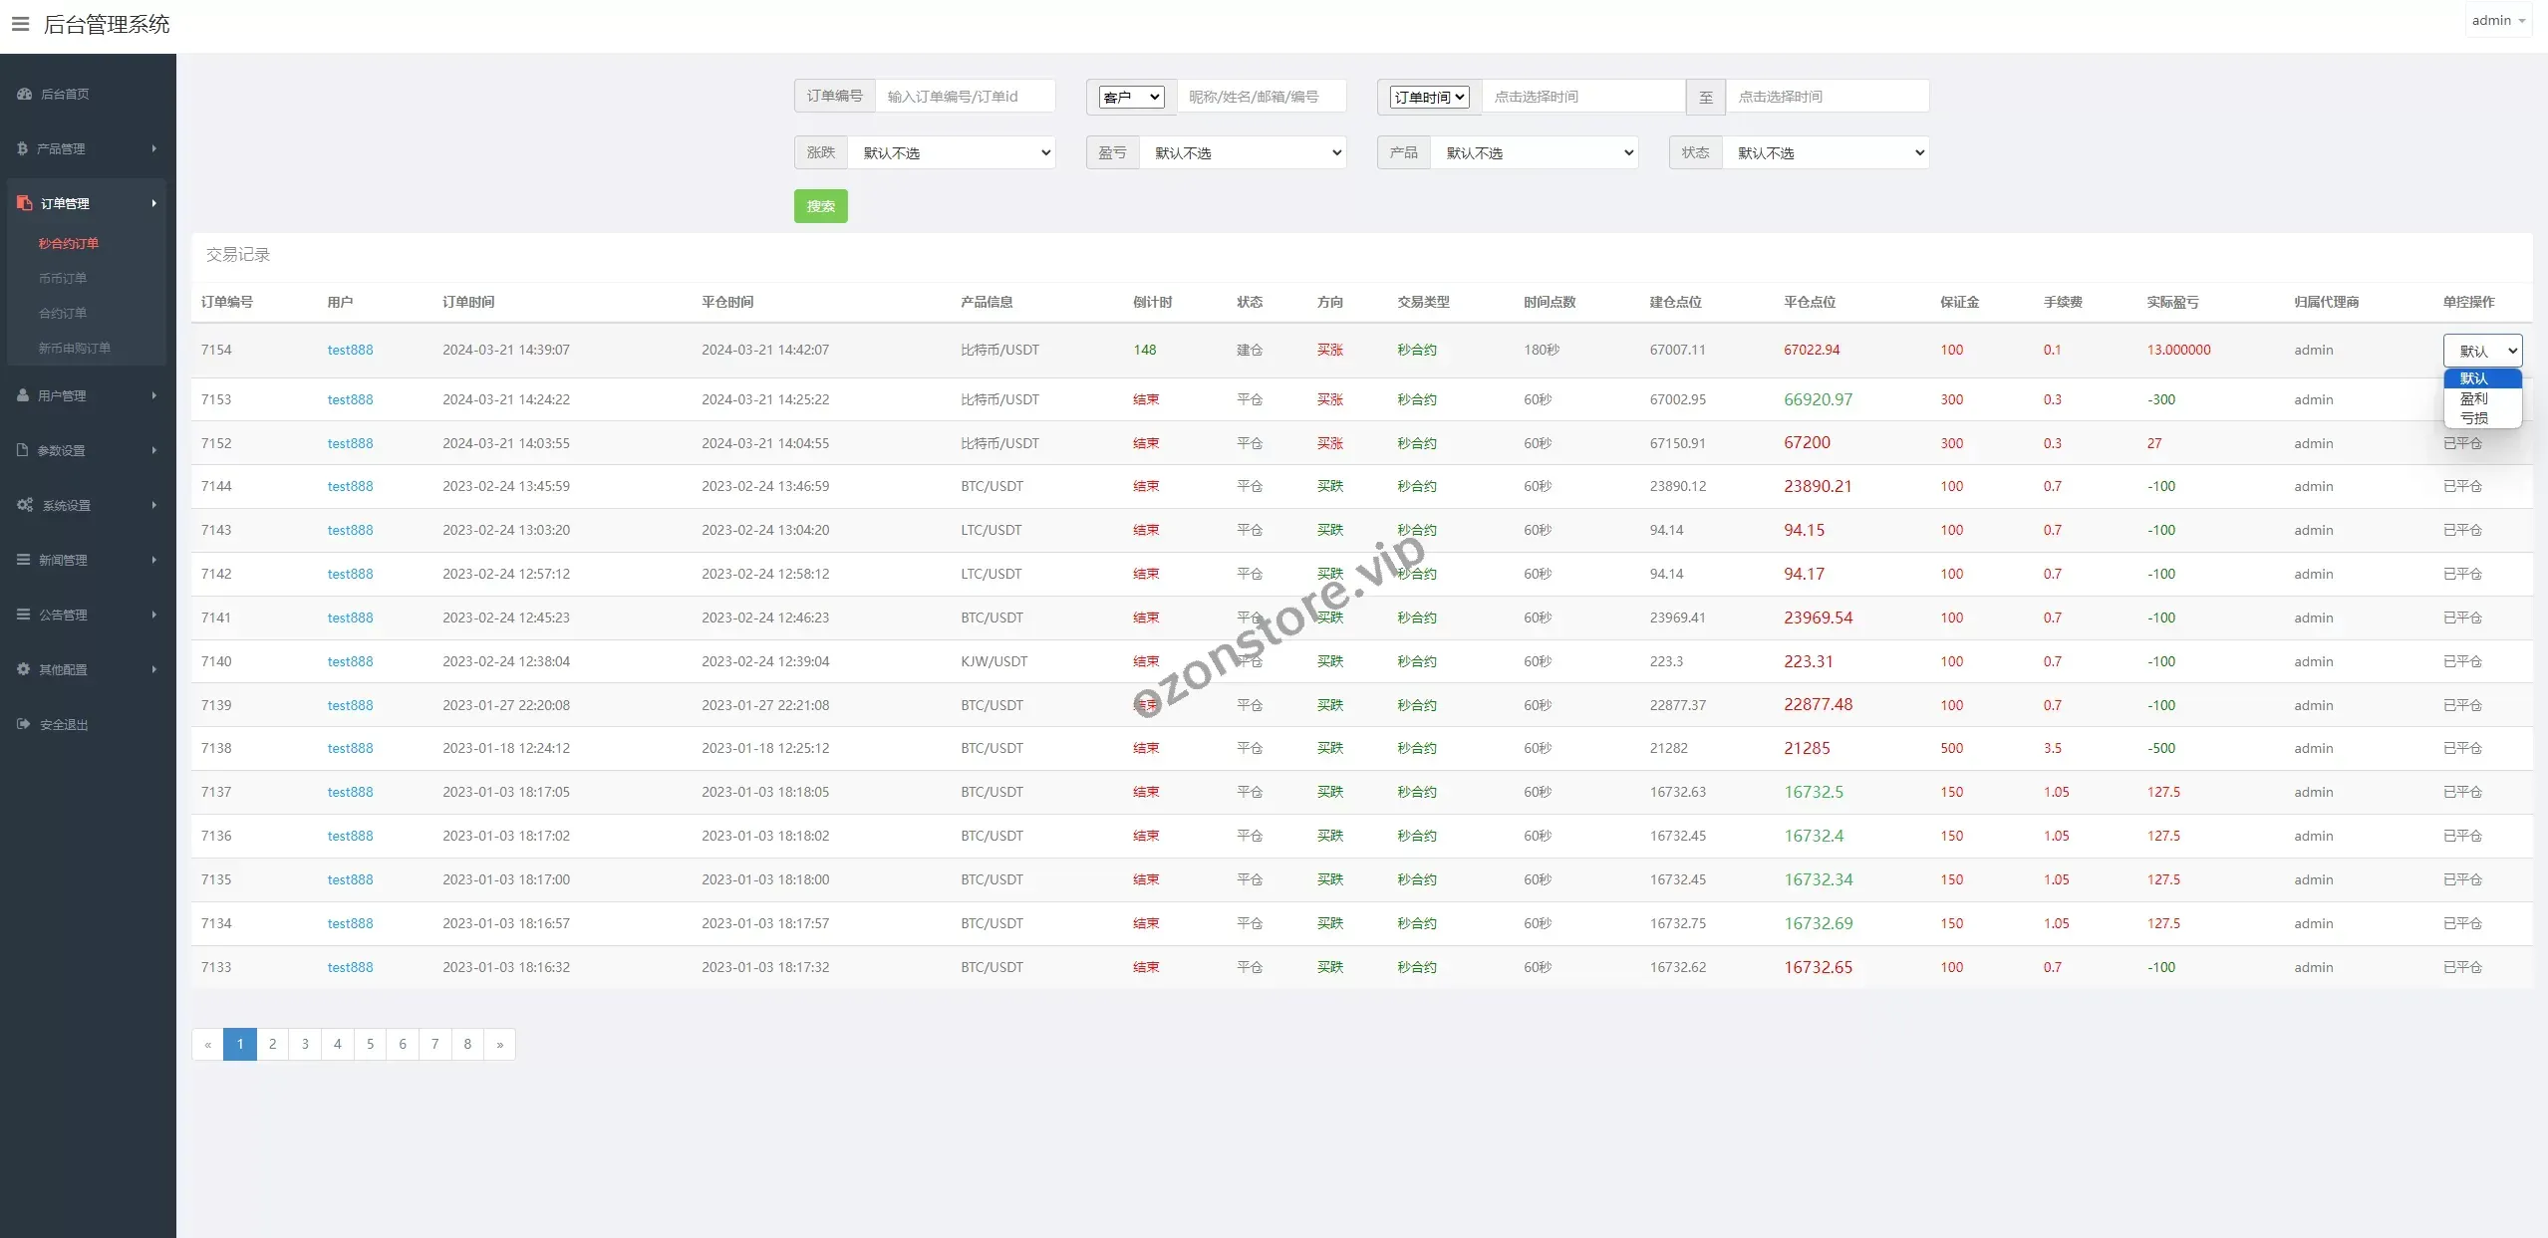The image size is (2548, 1238).
Task: Click the gears icon beside 系统设置
Action: pyautogui.click(x=25, y=505)
